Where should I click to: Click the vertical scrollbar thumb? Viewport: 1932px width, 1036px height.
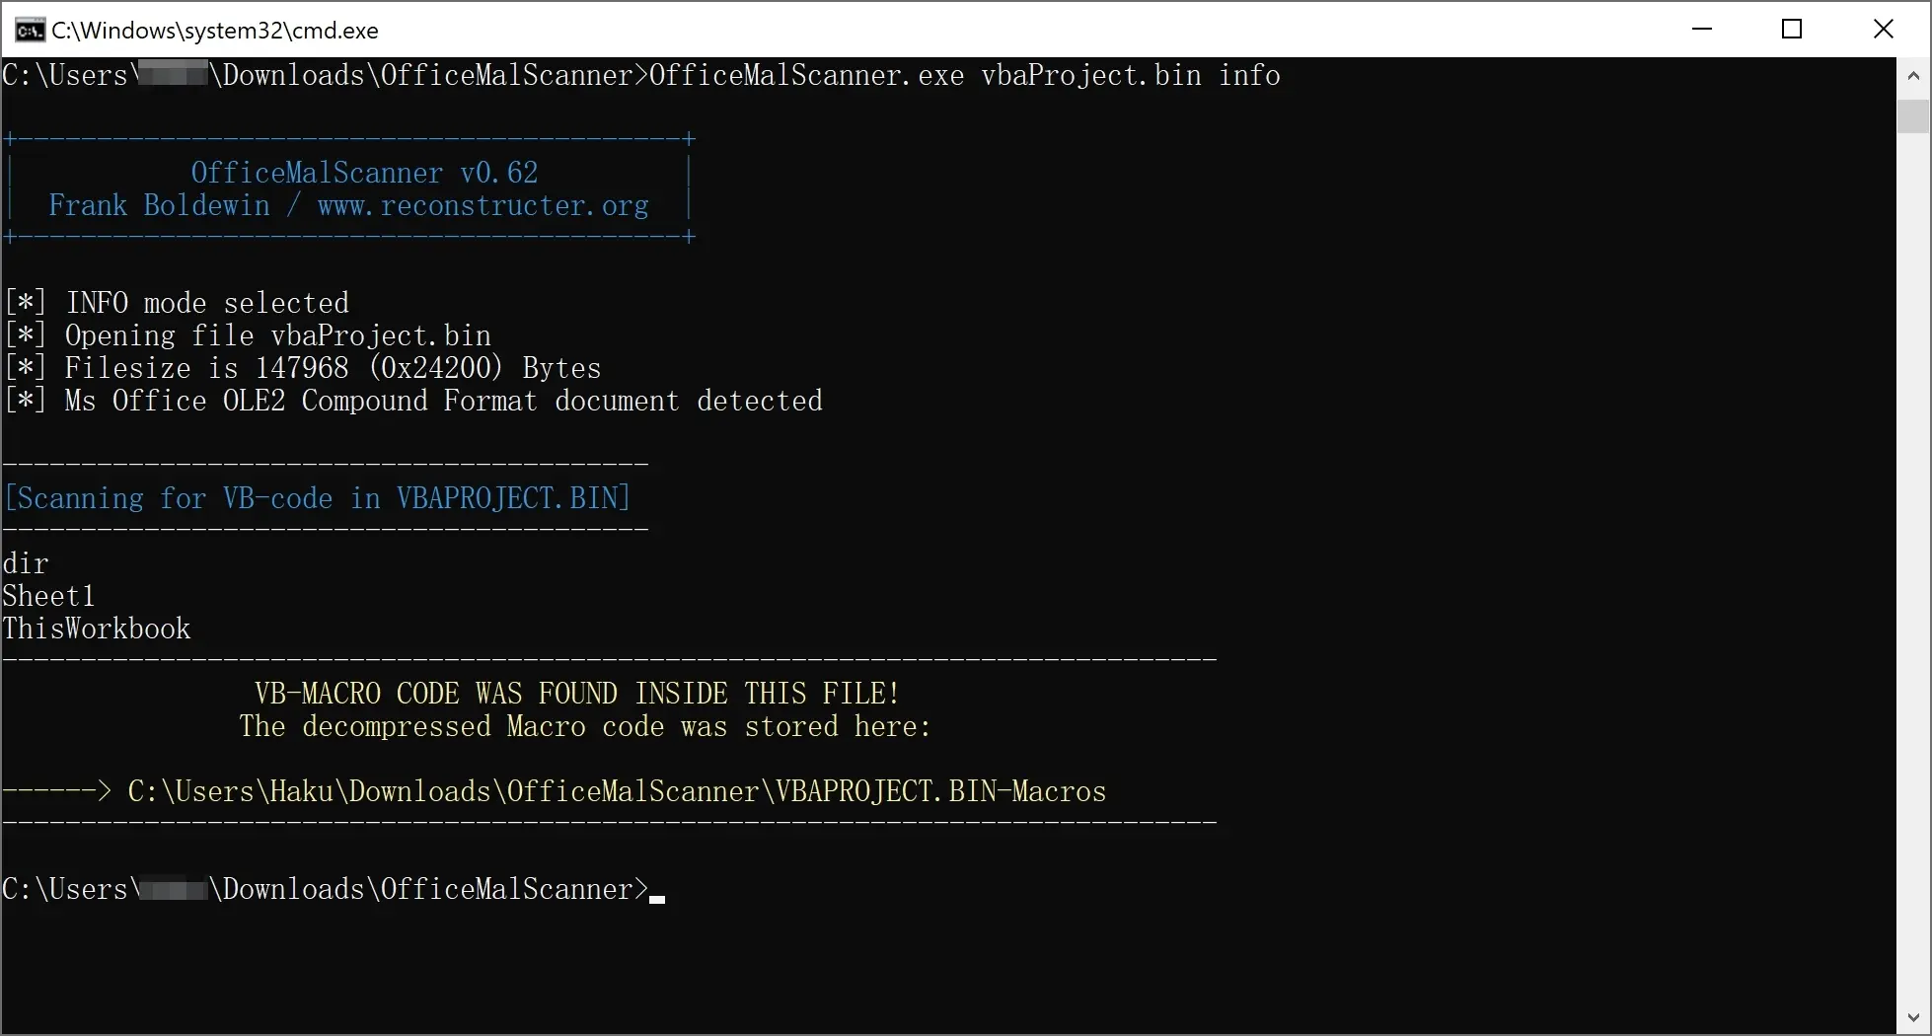coord(1913,115)
